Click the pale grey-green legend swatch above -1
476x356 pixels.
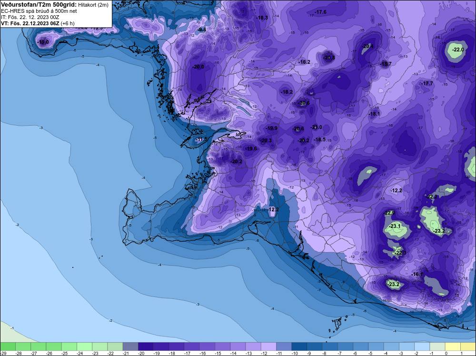point(437,346)
